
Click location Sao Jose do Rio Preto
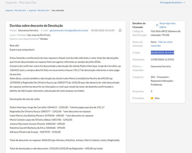(39, 35)
